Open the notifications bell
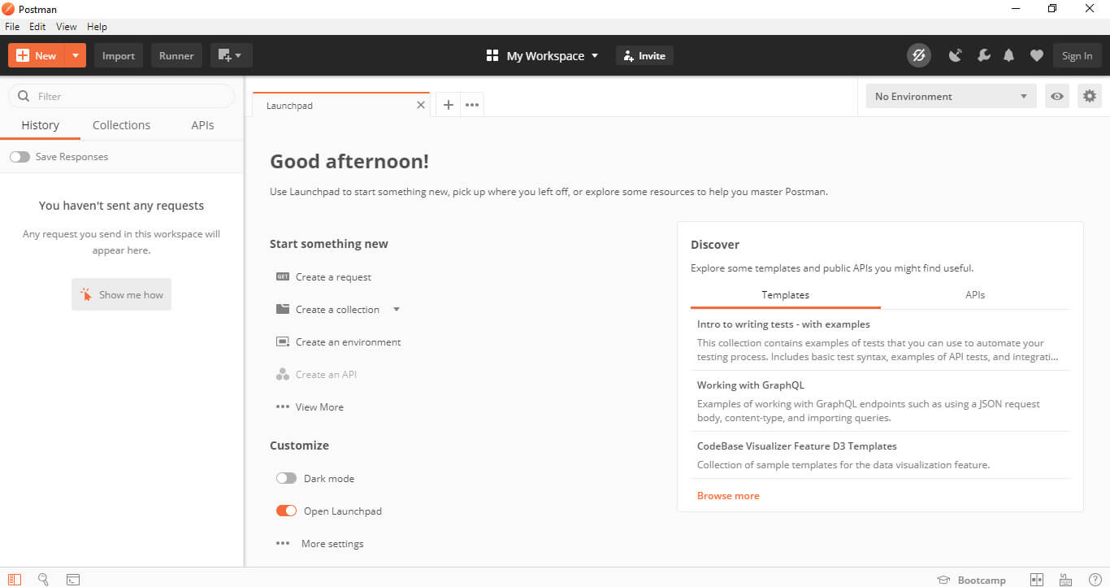The image size is (1110, 587). (1008, 55)
